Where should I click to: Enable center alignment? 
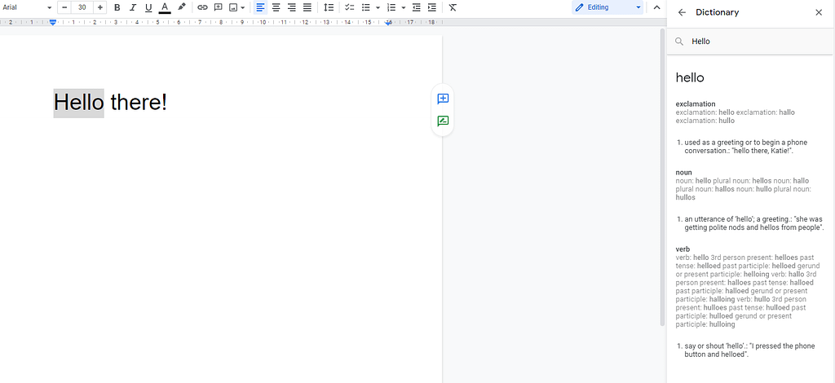point(276,7)
